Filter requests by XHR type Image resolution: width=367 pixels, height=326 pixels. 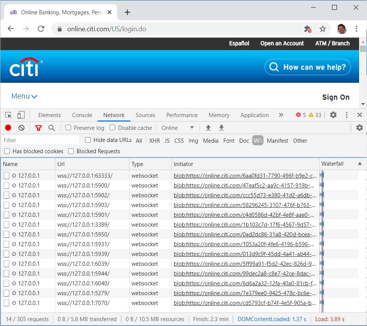154,141
